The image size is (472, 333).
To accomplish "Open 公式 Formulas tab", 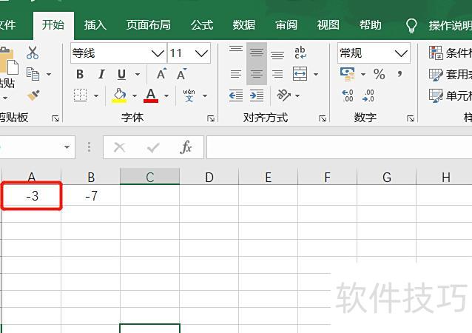I will (x=202, y=24).
